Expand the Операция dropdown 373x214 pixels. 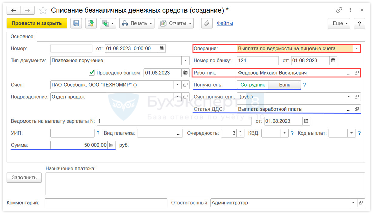click(356, 48)
